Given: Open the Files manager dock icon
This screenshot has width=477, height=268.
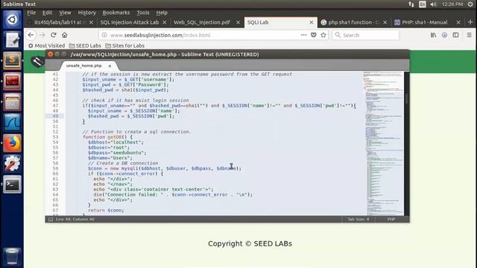Looking at the screenshot, I should click(x=12, y=102).
